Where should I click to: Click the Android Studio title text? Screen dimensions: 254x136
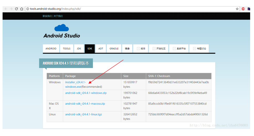tap(62, 36)
